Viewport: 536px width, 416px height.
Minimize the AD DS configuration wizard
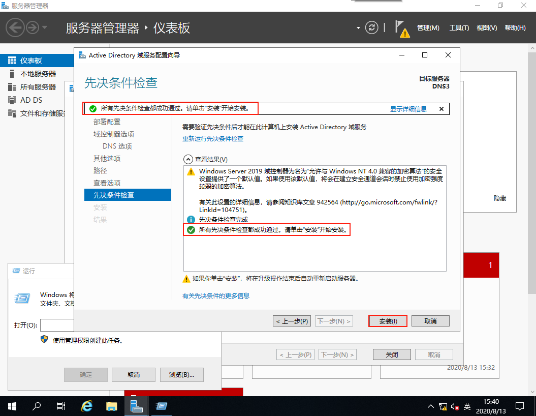(x=402, y=55)
